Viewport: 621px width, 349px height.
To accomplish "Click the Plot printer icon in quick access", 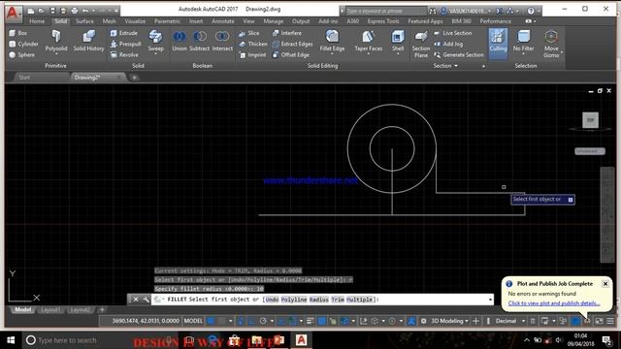I will [75, 11].
